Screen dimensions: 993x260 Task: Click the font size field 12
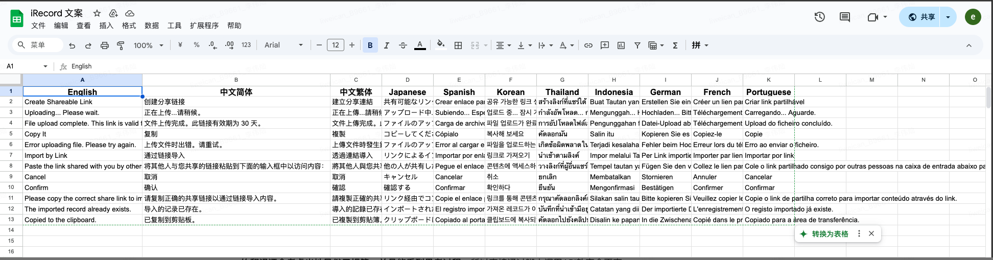click(336, 45)
